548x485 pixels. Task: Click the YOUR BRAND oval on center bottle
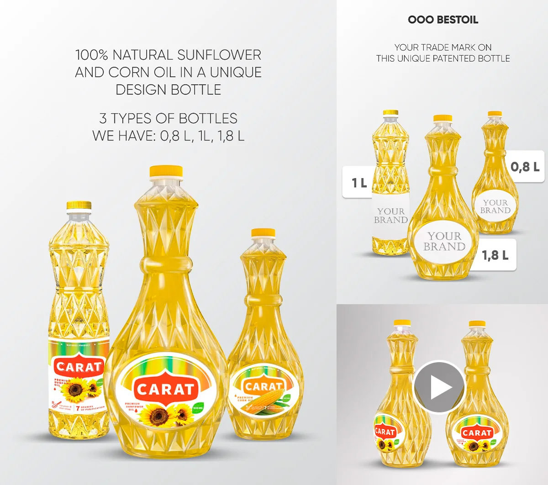(x=444, y=242)
